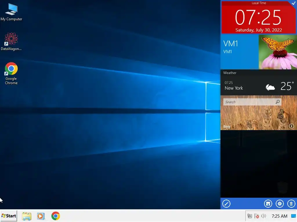Screen dimensions: 297x222
Task: Open the Start button
Action: pos(9,216)
